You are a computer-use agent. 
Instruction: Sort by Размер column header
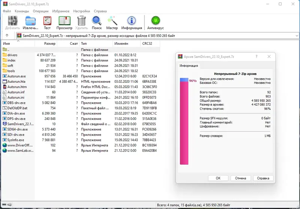[x=46, y=44]
